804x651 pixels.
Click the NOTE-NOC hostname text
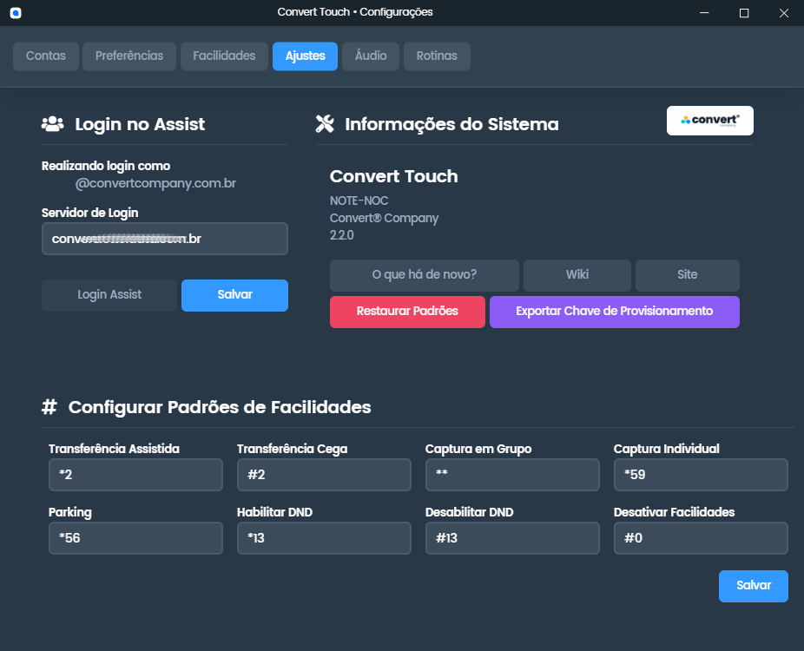click(x=359, y=201)
